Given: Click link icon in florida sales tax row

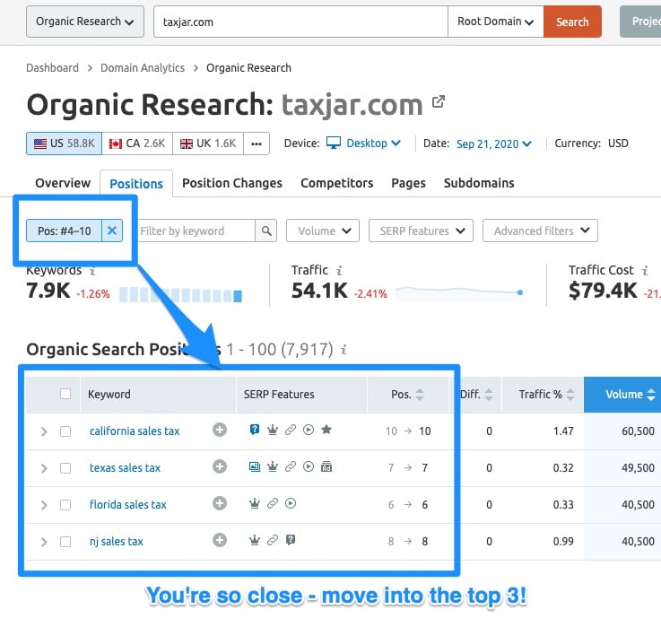Looking at the screenshot, I should pyautogui.click(x=273, y=503).
